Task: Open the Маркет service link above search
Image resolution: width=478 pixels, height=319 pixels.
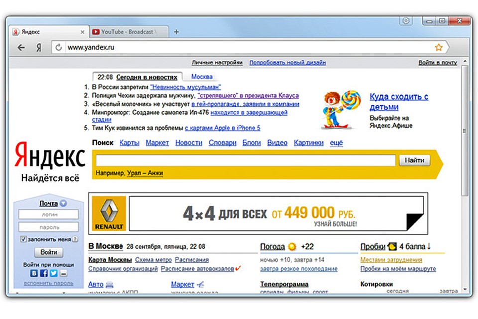Action: click(x=157, y=143)
